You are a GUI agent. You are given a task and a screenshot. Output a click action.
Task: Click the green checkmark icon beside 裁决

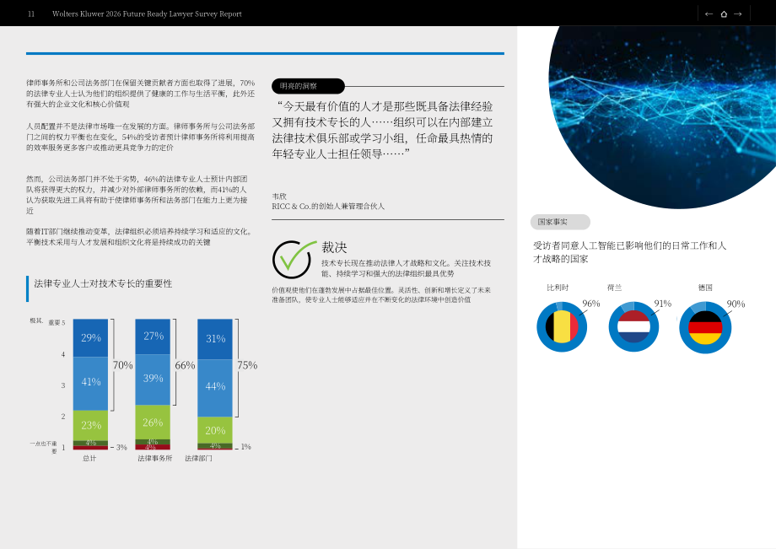[293, 259]
